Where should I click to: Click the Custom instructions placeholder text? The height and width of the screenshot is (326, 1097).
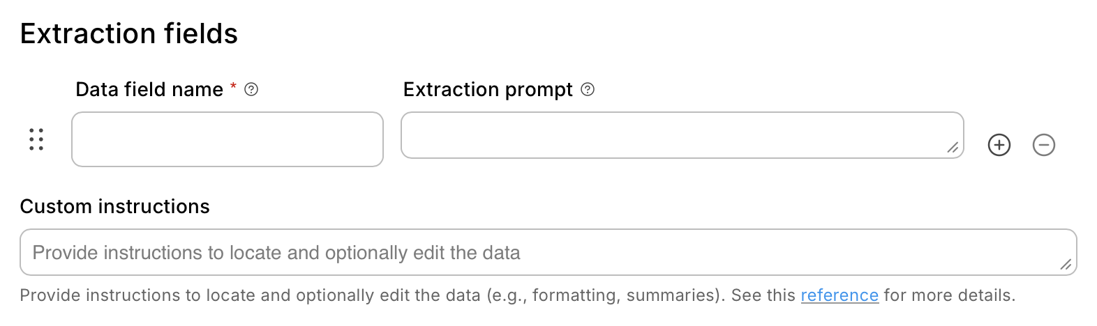(x=276, y=252)
